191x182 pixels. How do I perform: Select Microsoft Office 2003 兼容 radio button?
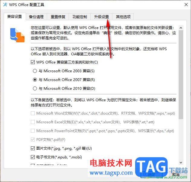click(x=35, y=71)
